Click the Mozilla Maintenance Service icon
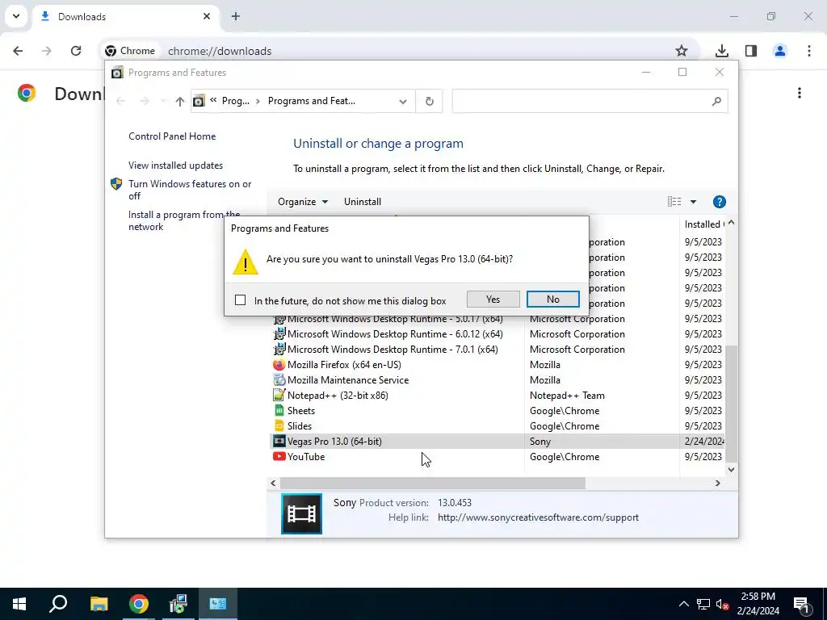This screenshot has width=827, height=620. click(x=279, y=380)
